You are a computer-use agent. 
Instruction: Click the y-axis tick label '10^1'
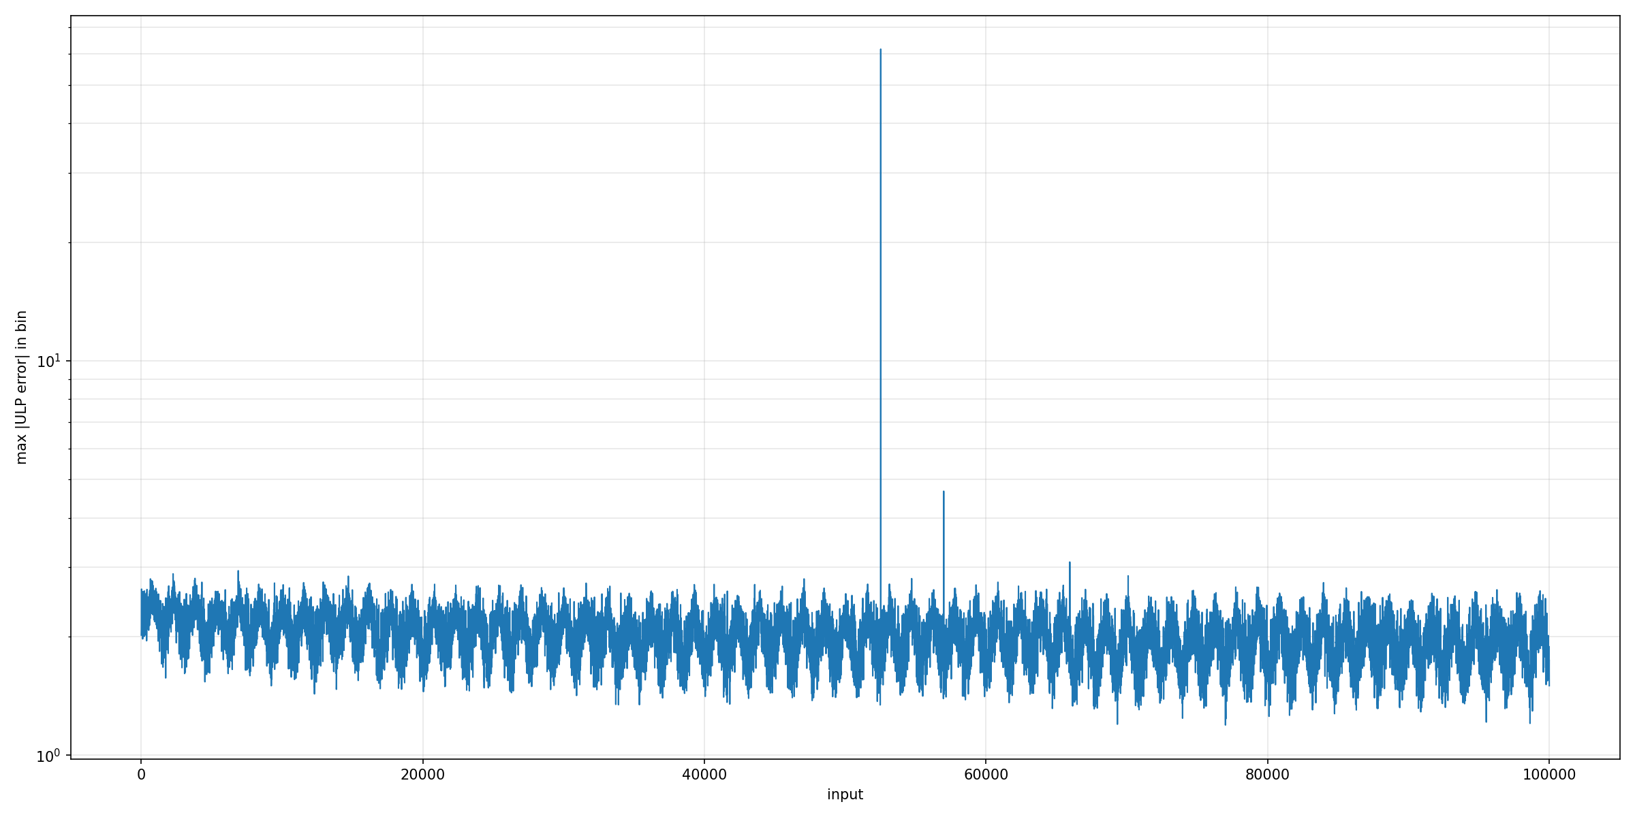point(48,361)
